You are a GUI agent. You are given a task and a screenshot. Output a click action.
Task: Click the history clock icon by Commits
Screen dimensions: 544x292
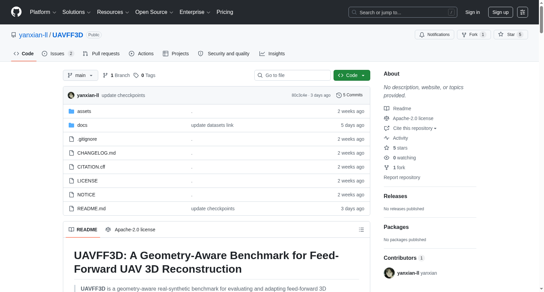339,95
